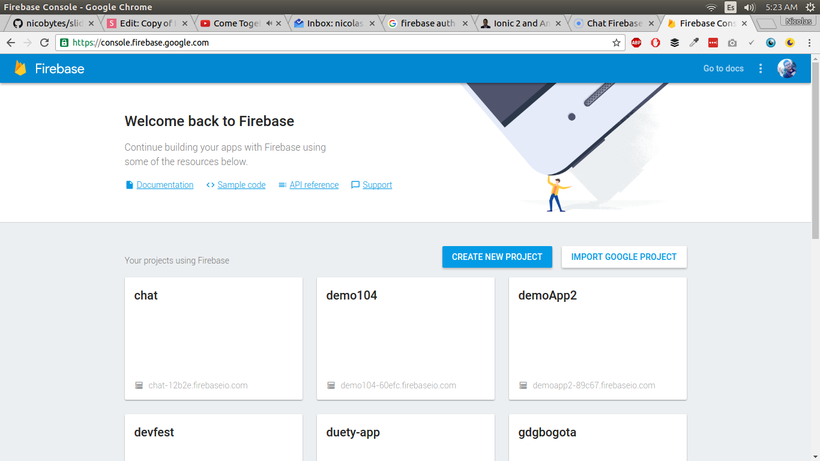Open the Buffer stack extension icon
820x461 pixels.
coord(675,43)
